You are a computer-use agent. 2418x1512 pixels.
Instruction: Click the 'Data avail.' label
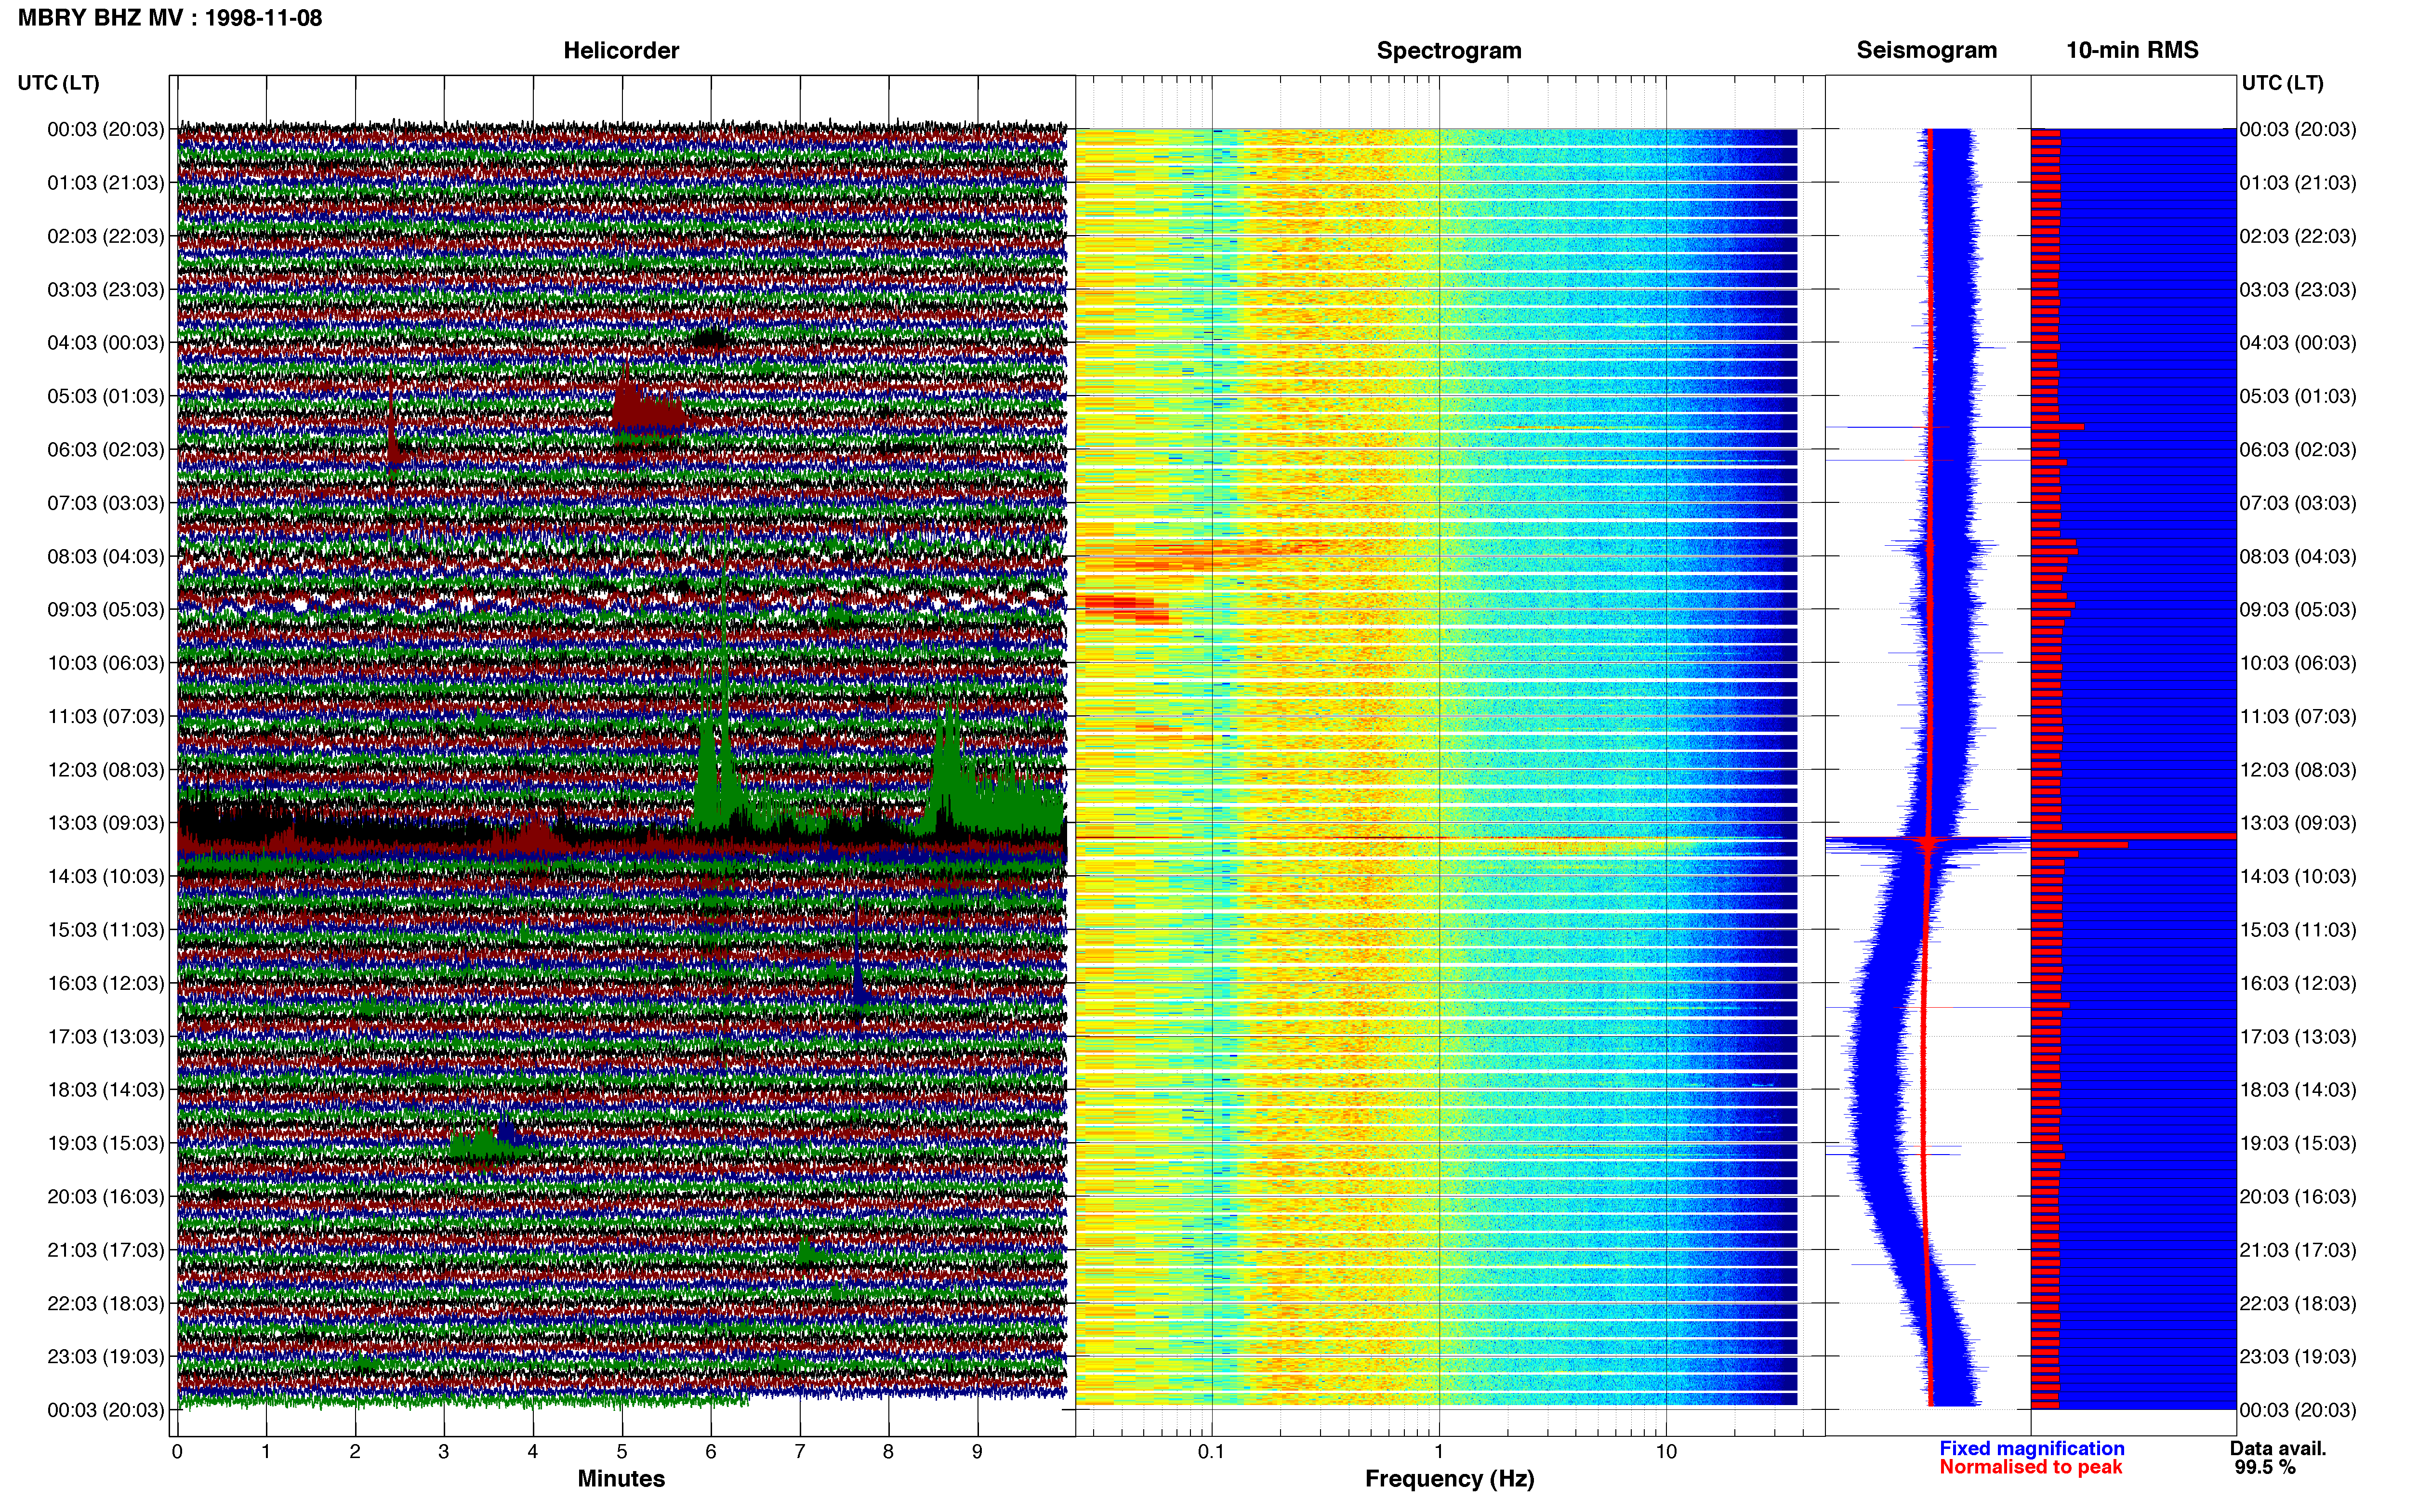coord(2278,1448)
